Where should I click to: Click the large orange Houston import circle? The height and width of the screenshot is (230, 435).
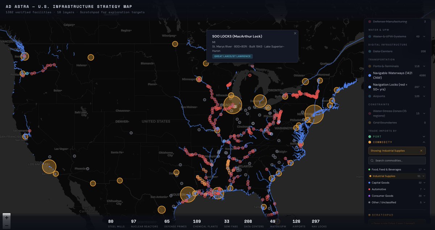[188, 194]
